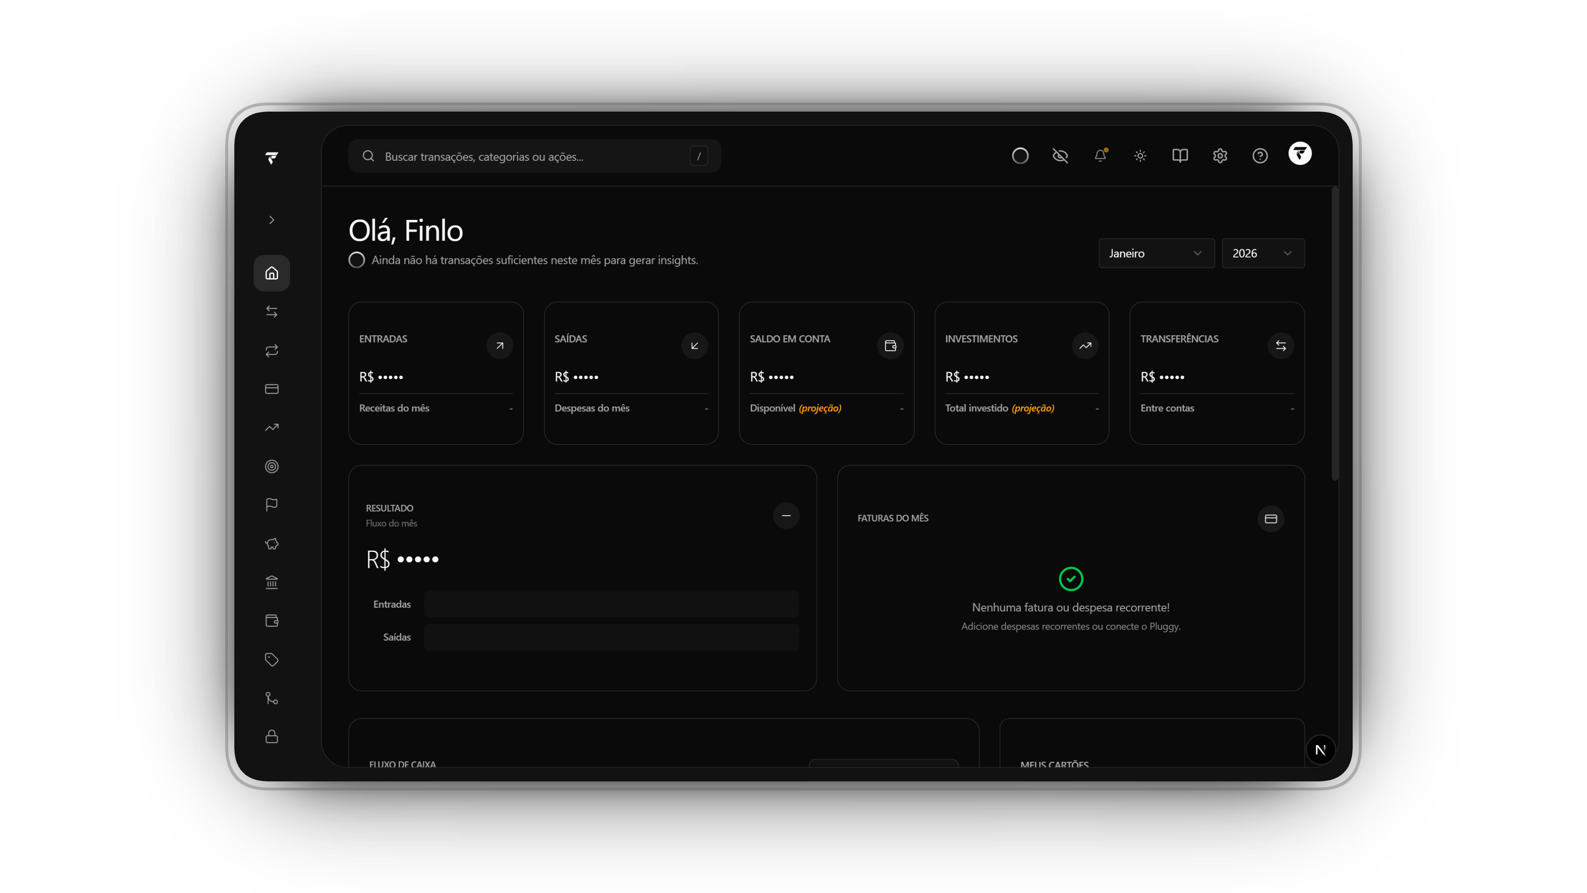Viewport: 1587px width, 893px height.
Task: Open the credit cards icon in the sidebar
Action: pos(272,389)
